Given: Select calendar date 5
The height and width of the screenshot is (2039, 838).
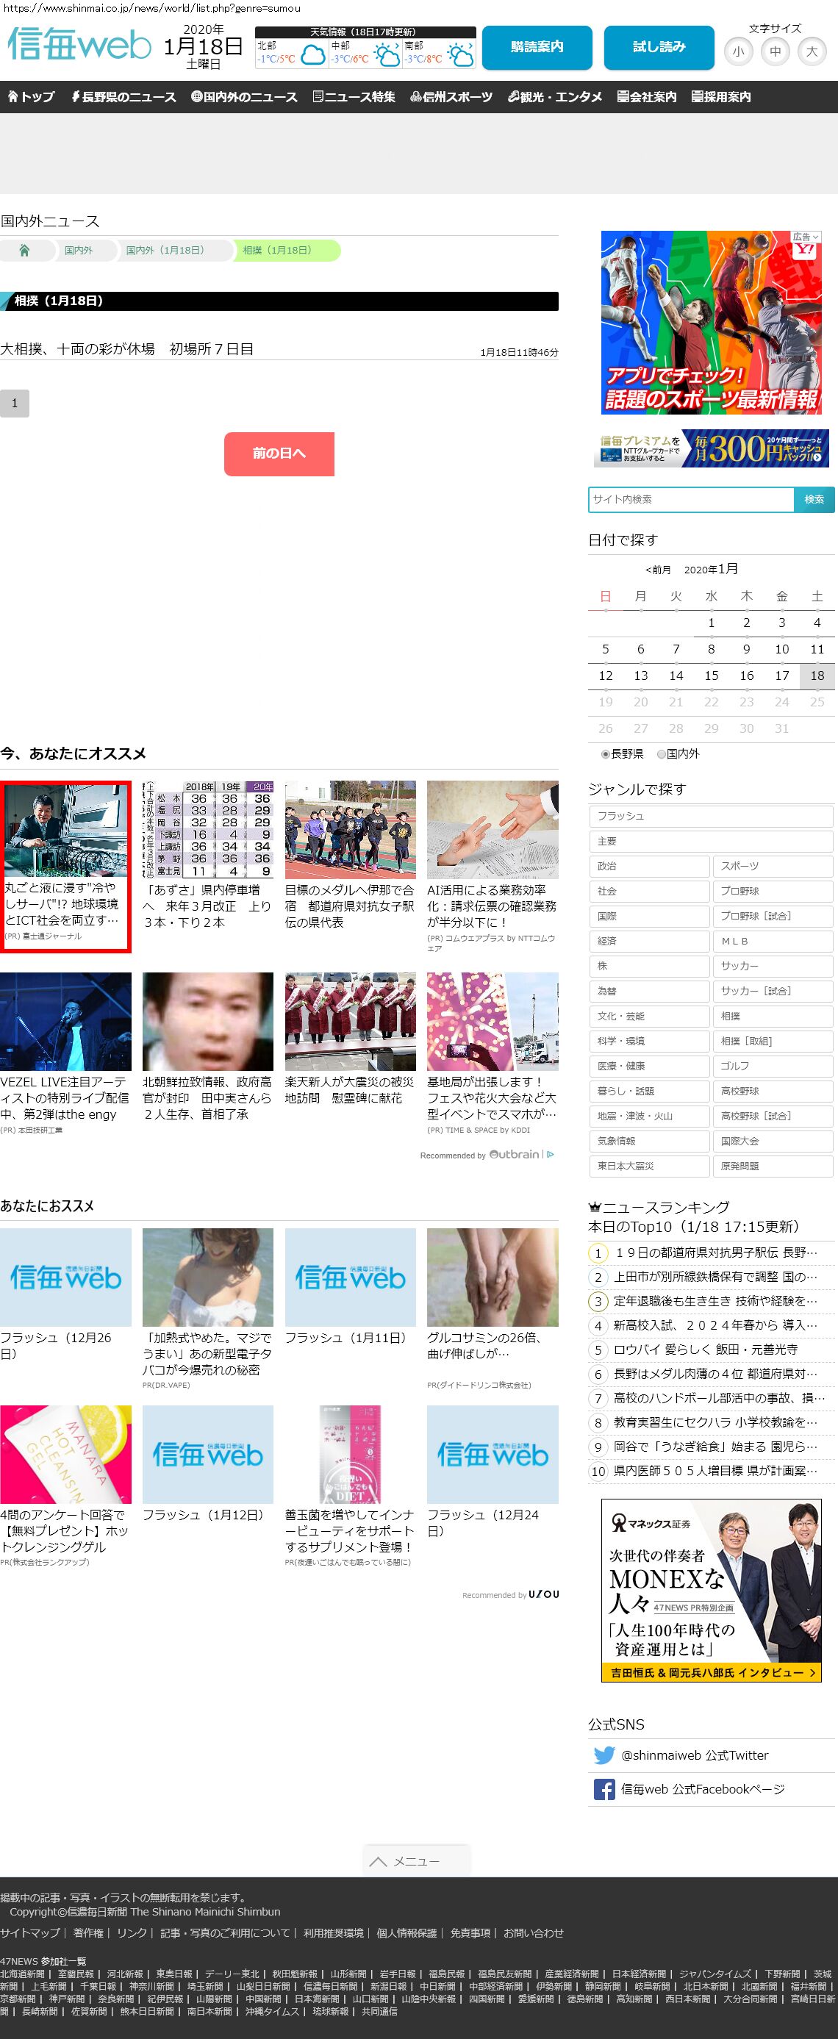Looking at the screenshot, I should pos(606,649).
